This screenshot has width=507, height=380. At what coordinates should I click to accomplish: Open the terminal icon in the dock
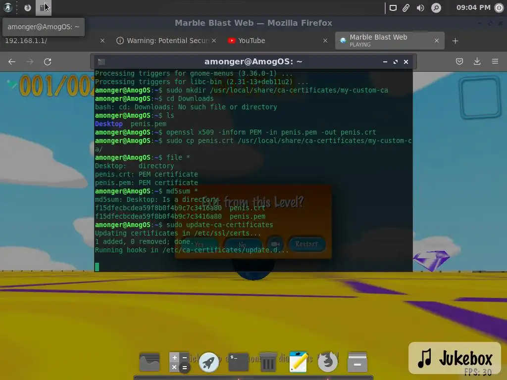point(239,362)
